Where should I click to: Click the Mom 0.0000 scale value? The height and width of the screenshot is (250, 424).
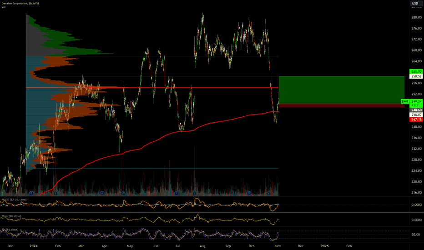coord(416,220)
